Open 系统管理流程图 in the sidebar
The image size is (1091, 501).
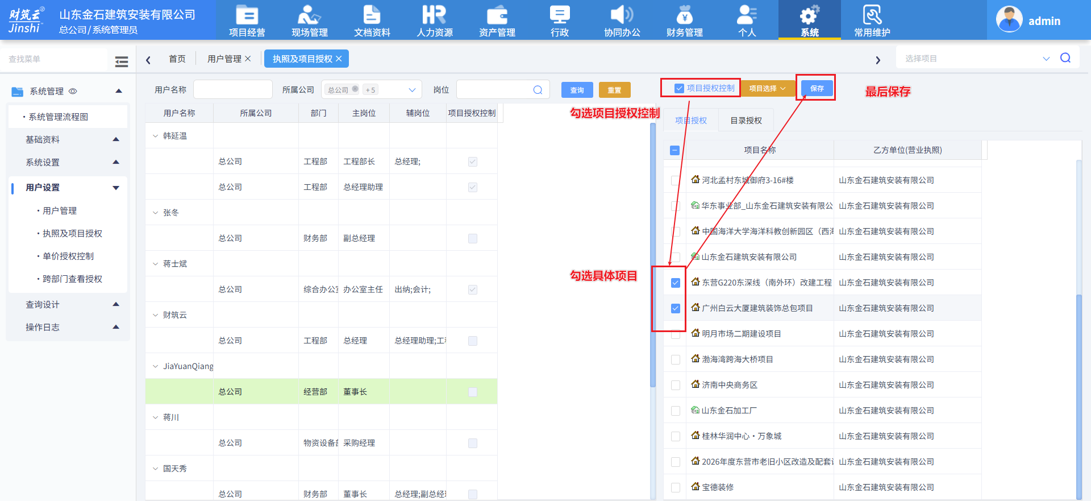coord(58,117)
